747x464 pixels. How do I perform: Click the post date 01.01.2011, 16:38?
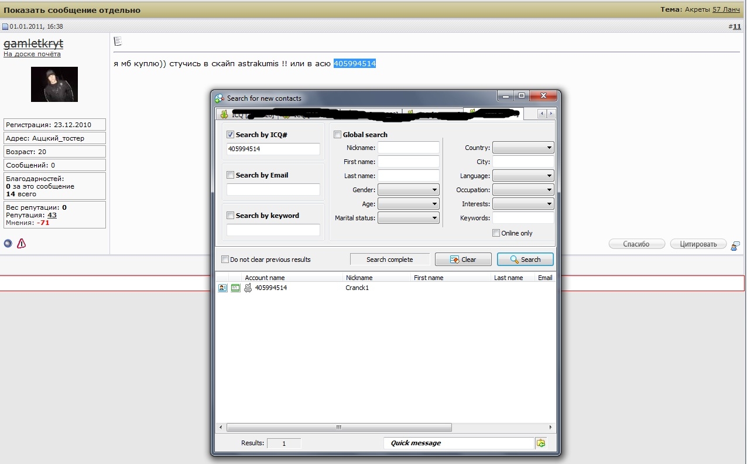point(36,26)
